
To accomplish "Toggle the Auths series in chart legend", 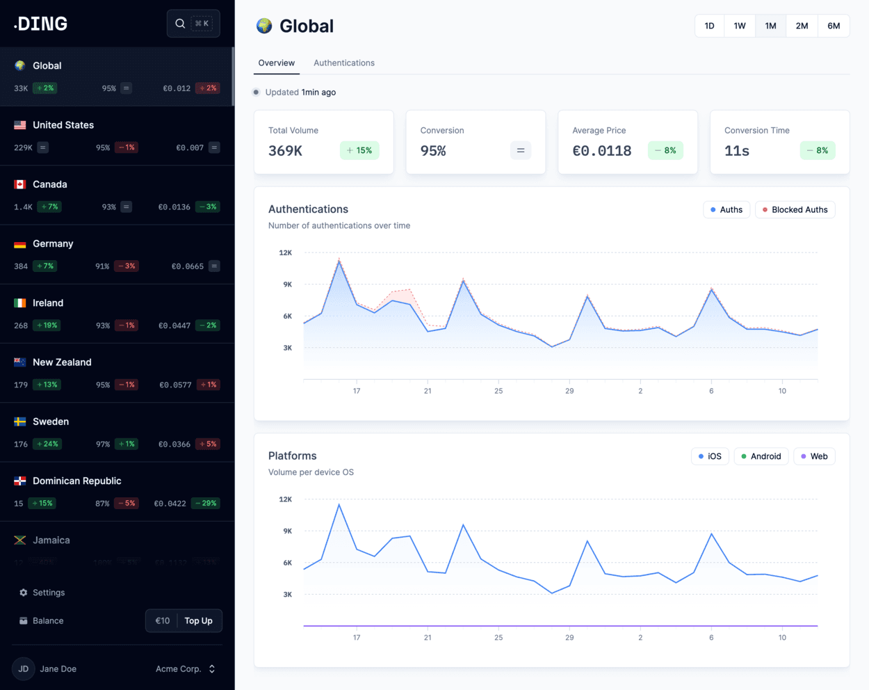I will tap(726, 210).
